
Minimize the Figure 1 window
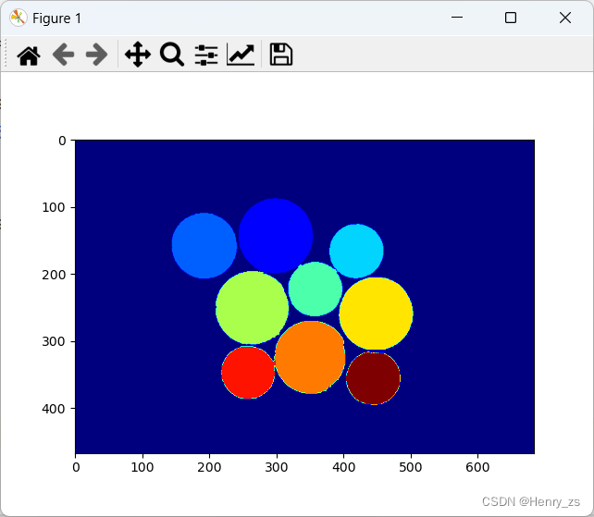coord(457,18)
